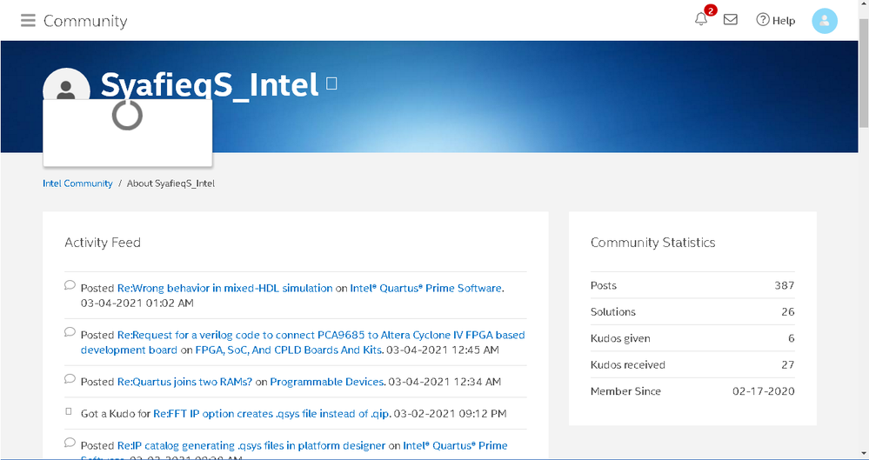Click kudo icon beside FFT IP option entry
Screen dimensions: 869x460
point(69,411)
